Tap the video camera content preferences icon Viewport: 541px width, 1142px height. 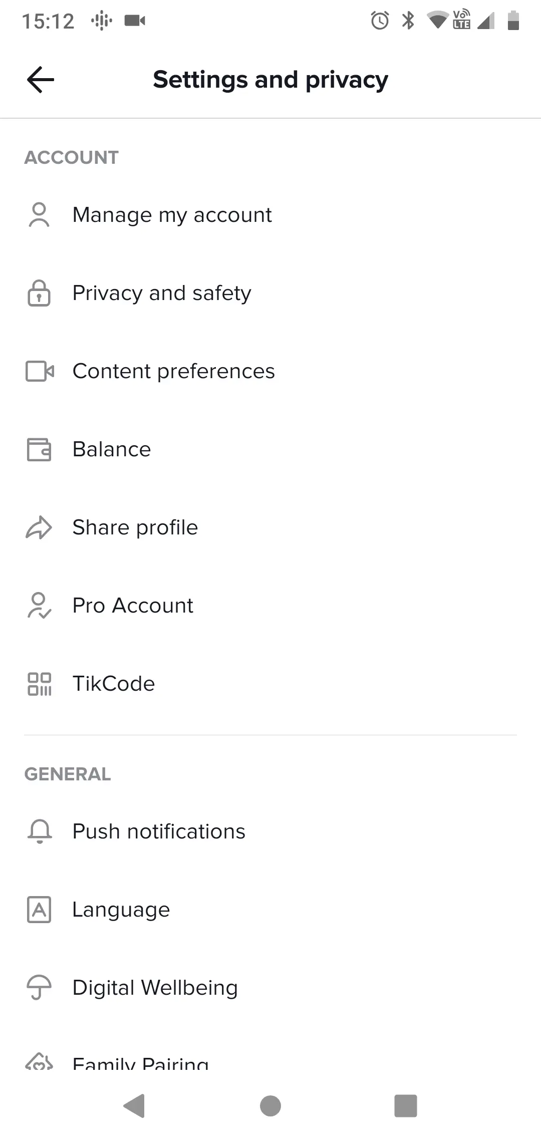pos(40,371)
